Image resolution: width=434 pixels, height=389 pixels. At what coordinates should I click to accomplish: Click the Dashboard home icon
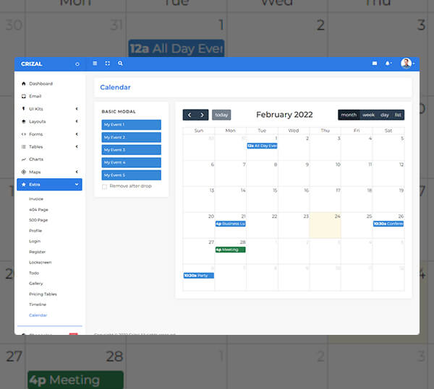[24, 84]
